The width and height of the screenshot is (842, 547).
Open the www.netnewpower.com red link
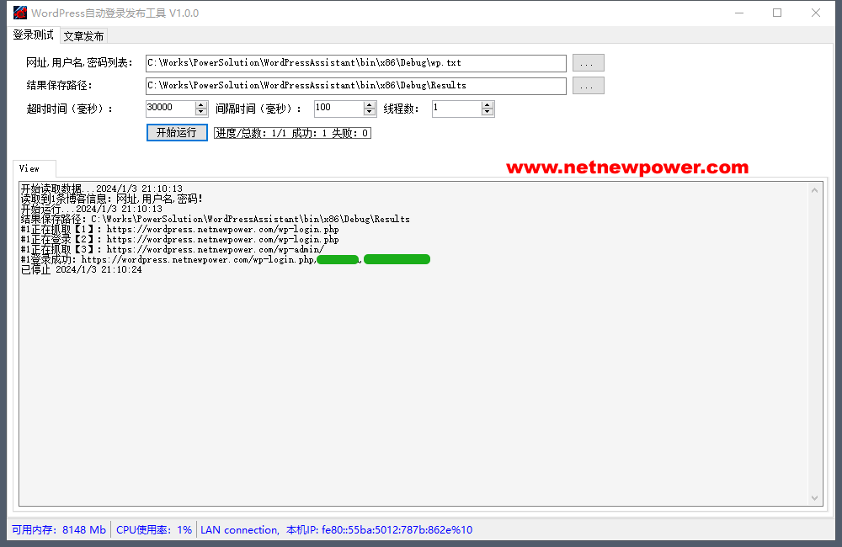coord(626,167)
